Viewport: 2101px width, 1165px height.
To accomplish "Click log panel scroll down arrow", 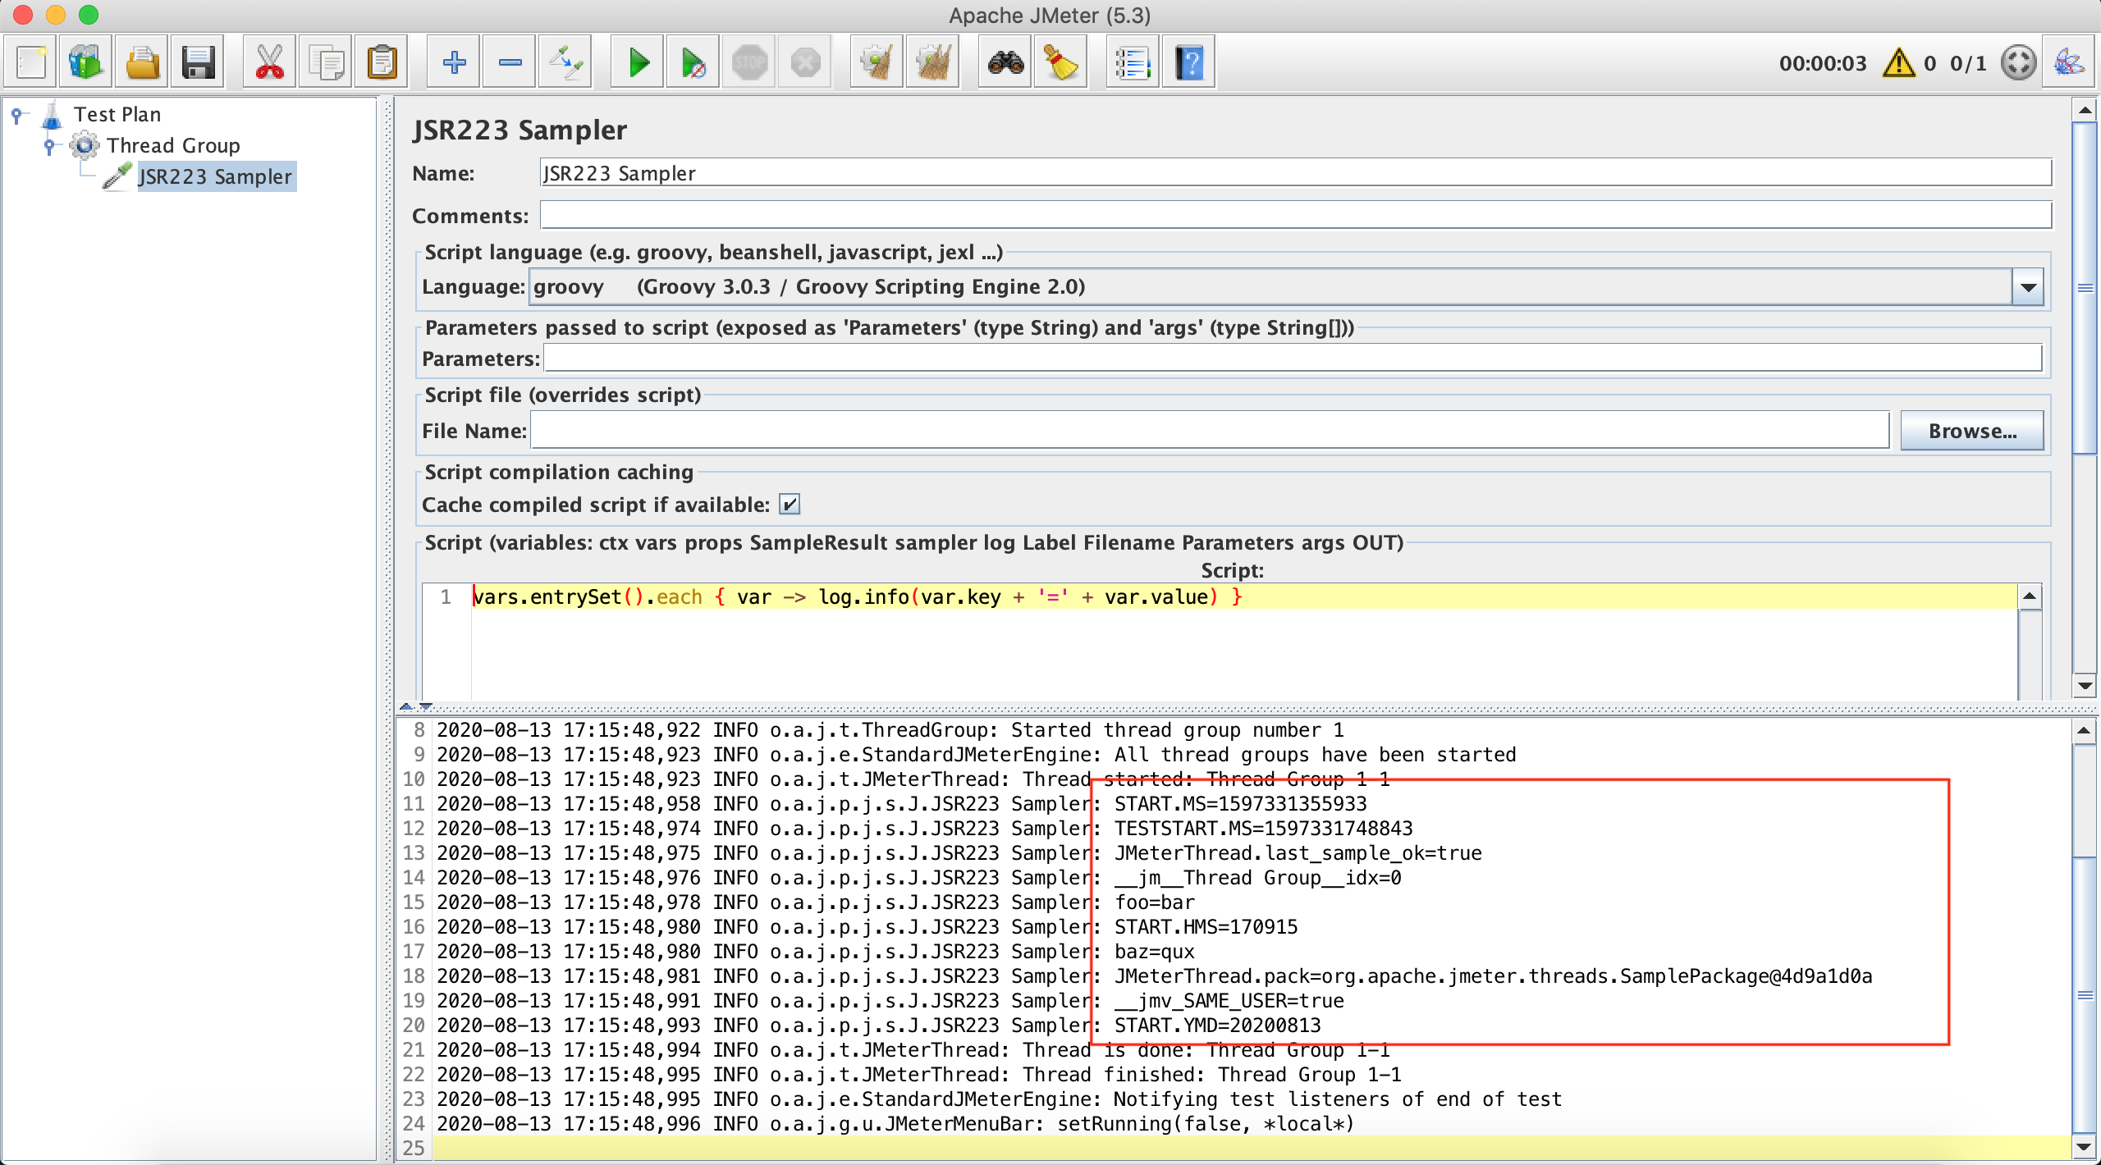I will (2085, 1148).
